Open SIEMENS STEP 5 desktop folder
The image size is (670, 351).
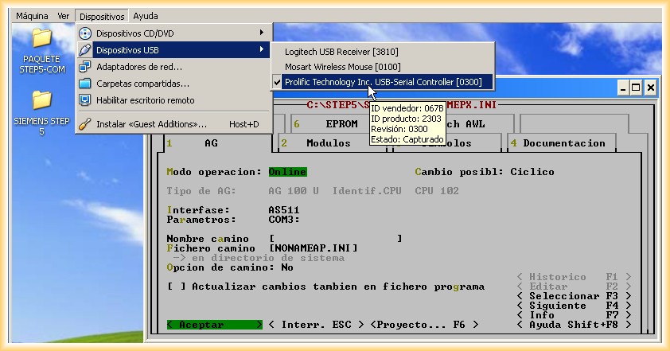click(x=41, y=100)
